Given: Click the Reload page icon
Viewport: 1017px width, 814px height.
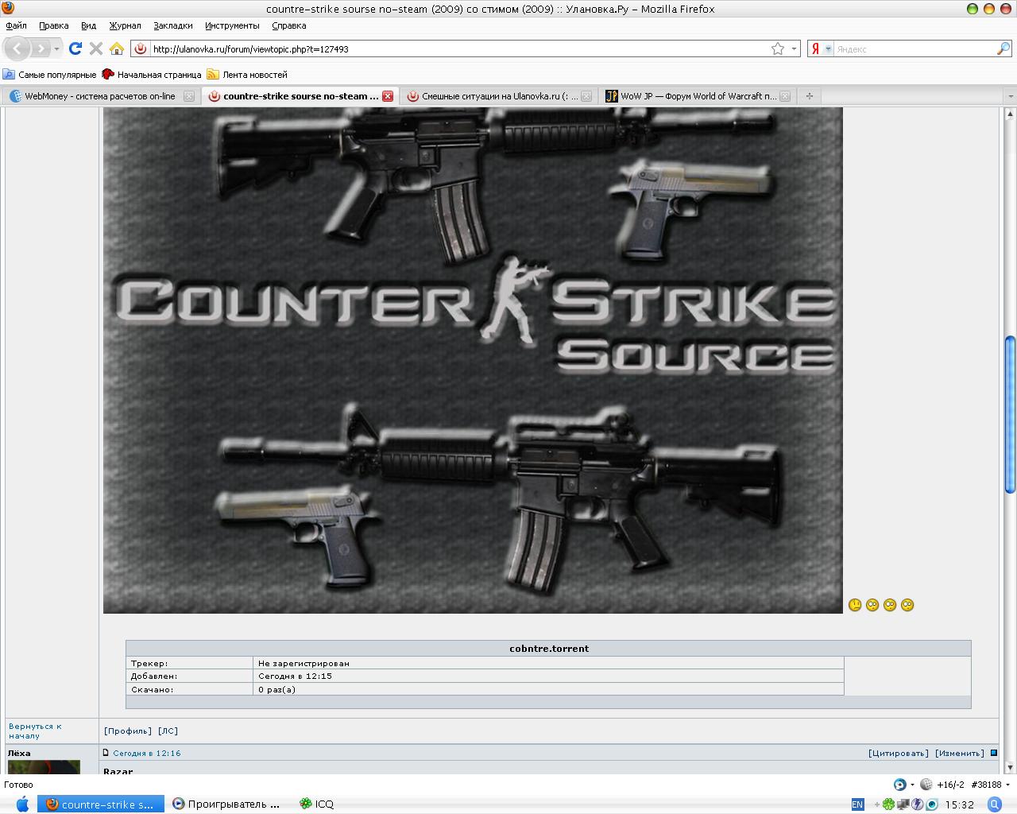Looking at the screenshot, I should tap(75, 48).
